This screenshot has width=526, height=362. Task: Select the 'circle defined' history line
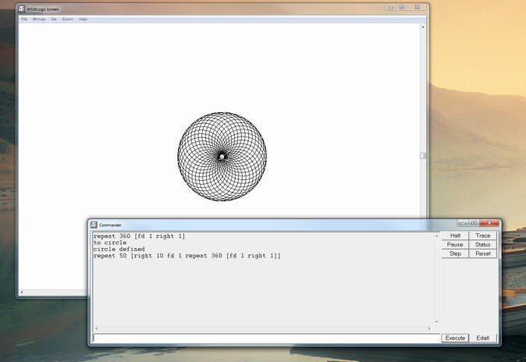(119, 250)
